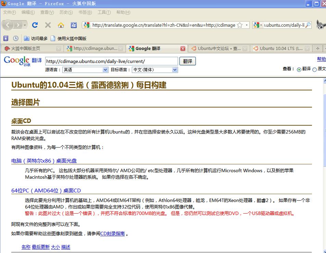Viewport: 326px width, 253px height.
Task: Click the translation URL input field
Action: pyautogui.click(x=111, y=61)
